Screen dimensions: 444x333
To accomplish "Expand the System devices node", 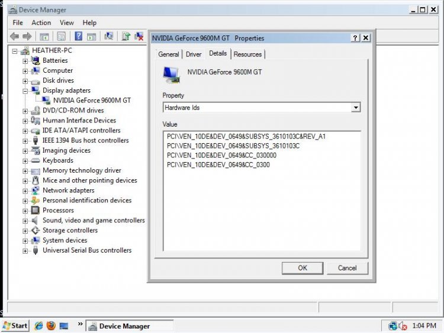I will pos(25,241).
